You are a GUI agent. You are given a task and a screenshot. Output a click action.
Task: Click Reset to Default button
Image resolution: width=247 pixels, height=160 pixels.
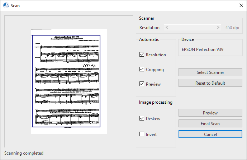[x=210, y=83]
